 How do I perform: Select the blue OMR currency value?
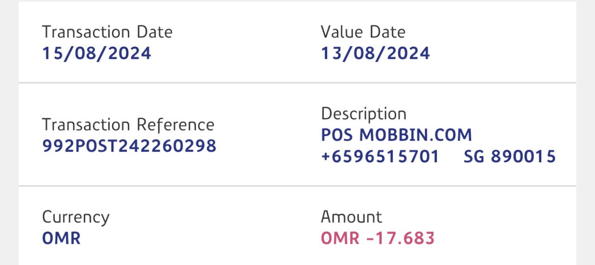tap(61, 238)
